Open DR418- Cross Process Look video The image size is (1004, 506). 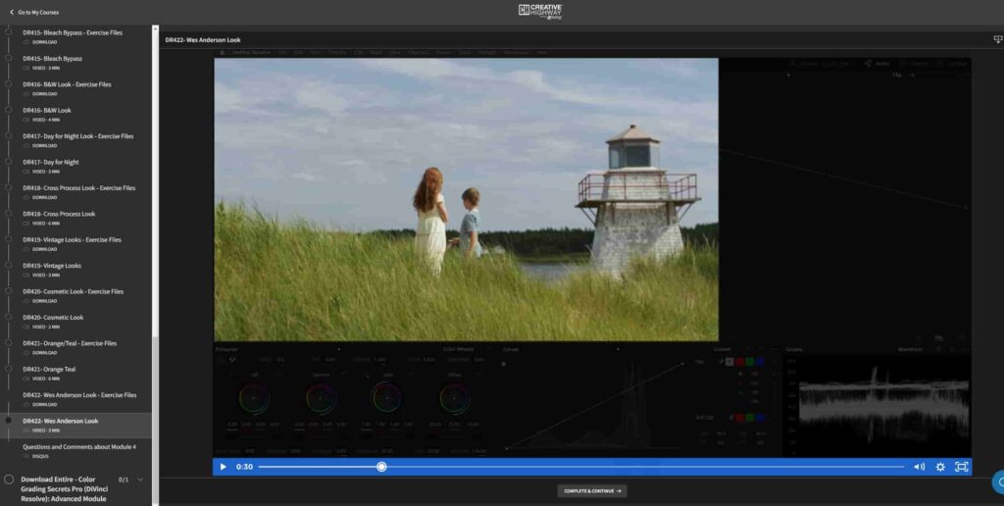(x=59, y=214)
